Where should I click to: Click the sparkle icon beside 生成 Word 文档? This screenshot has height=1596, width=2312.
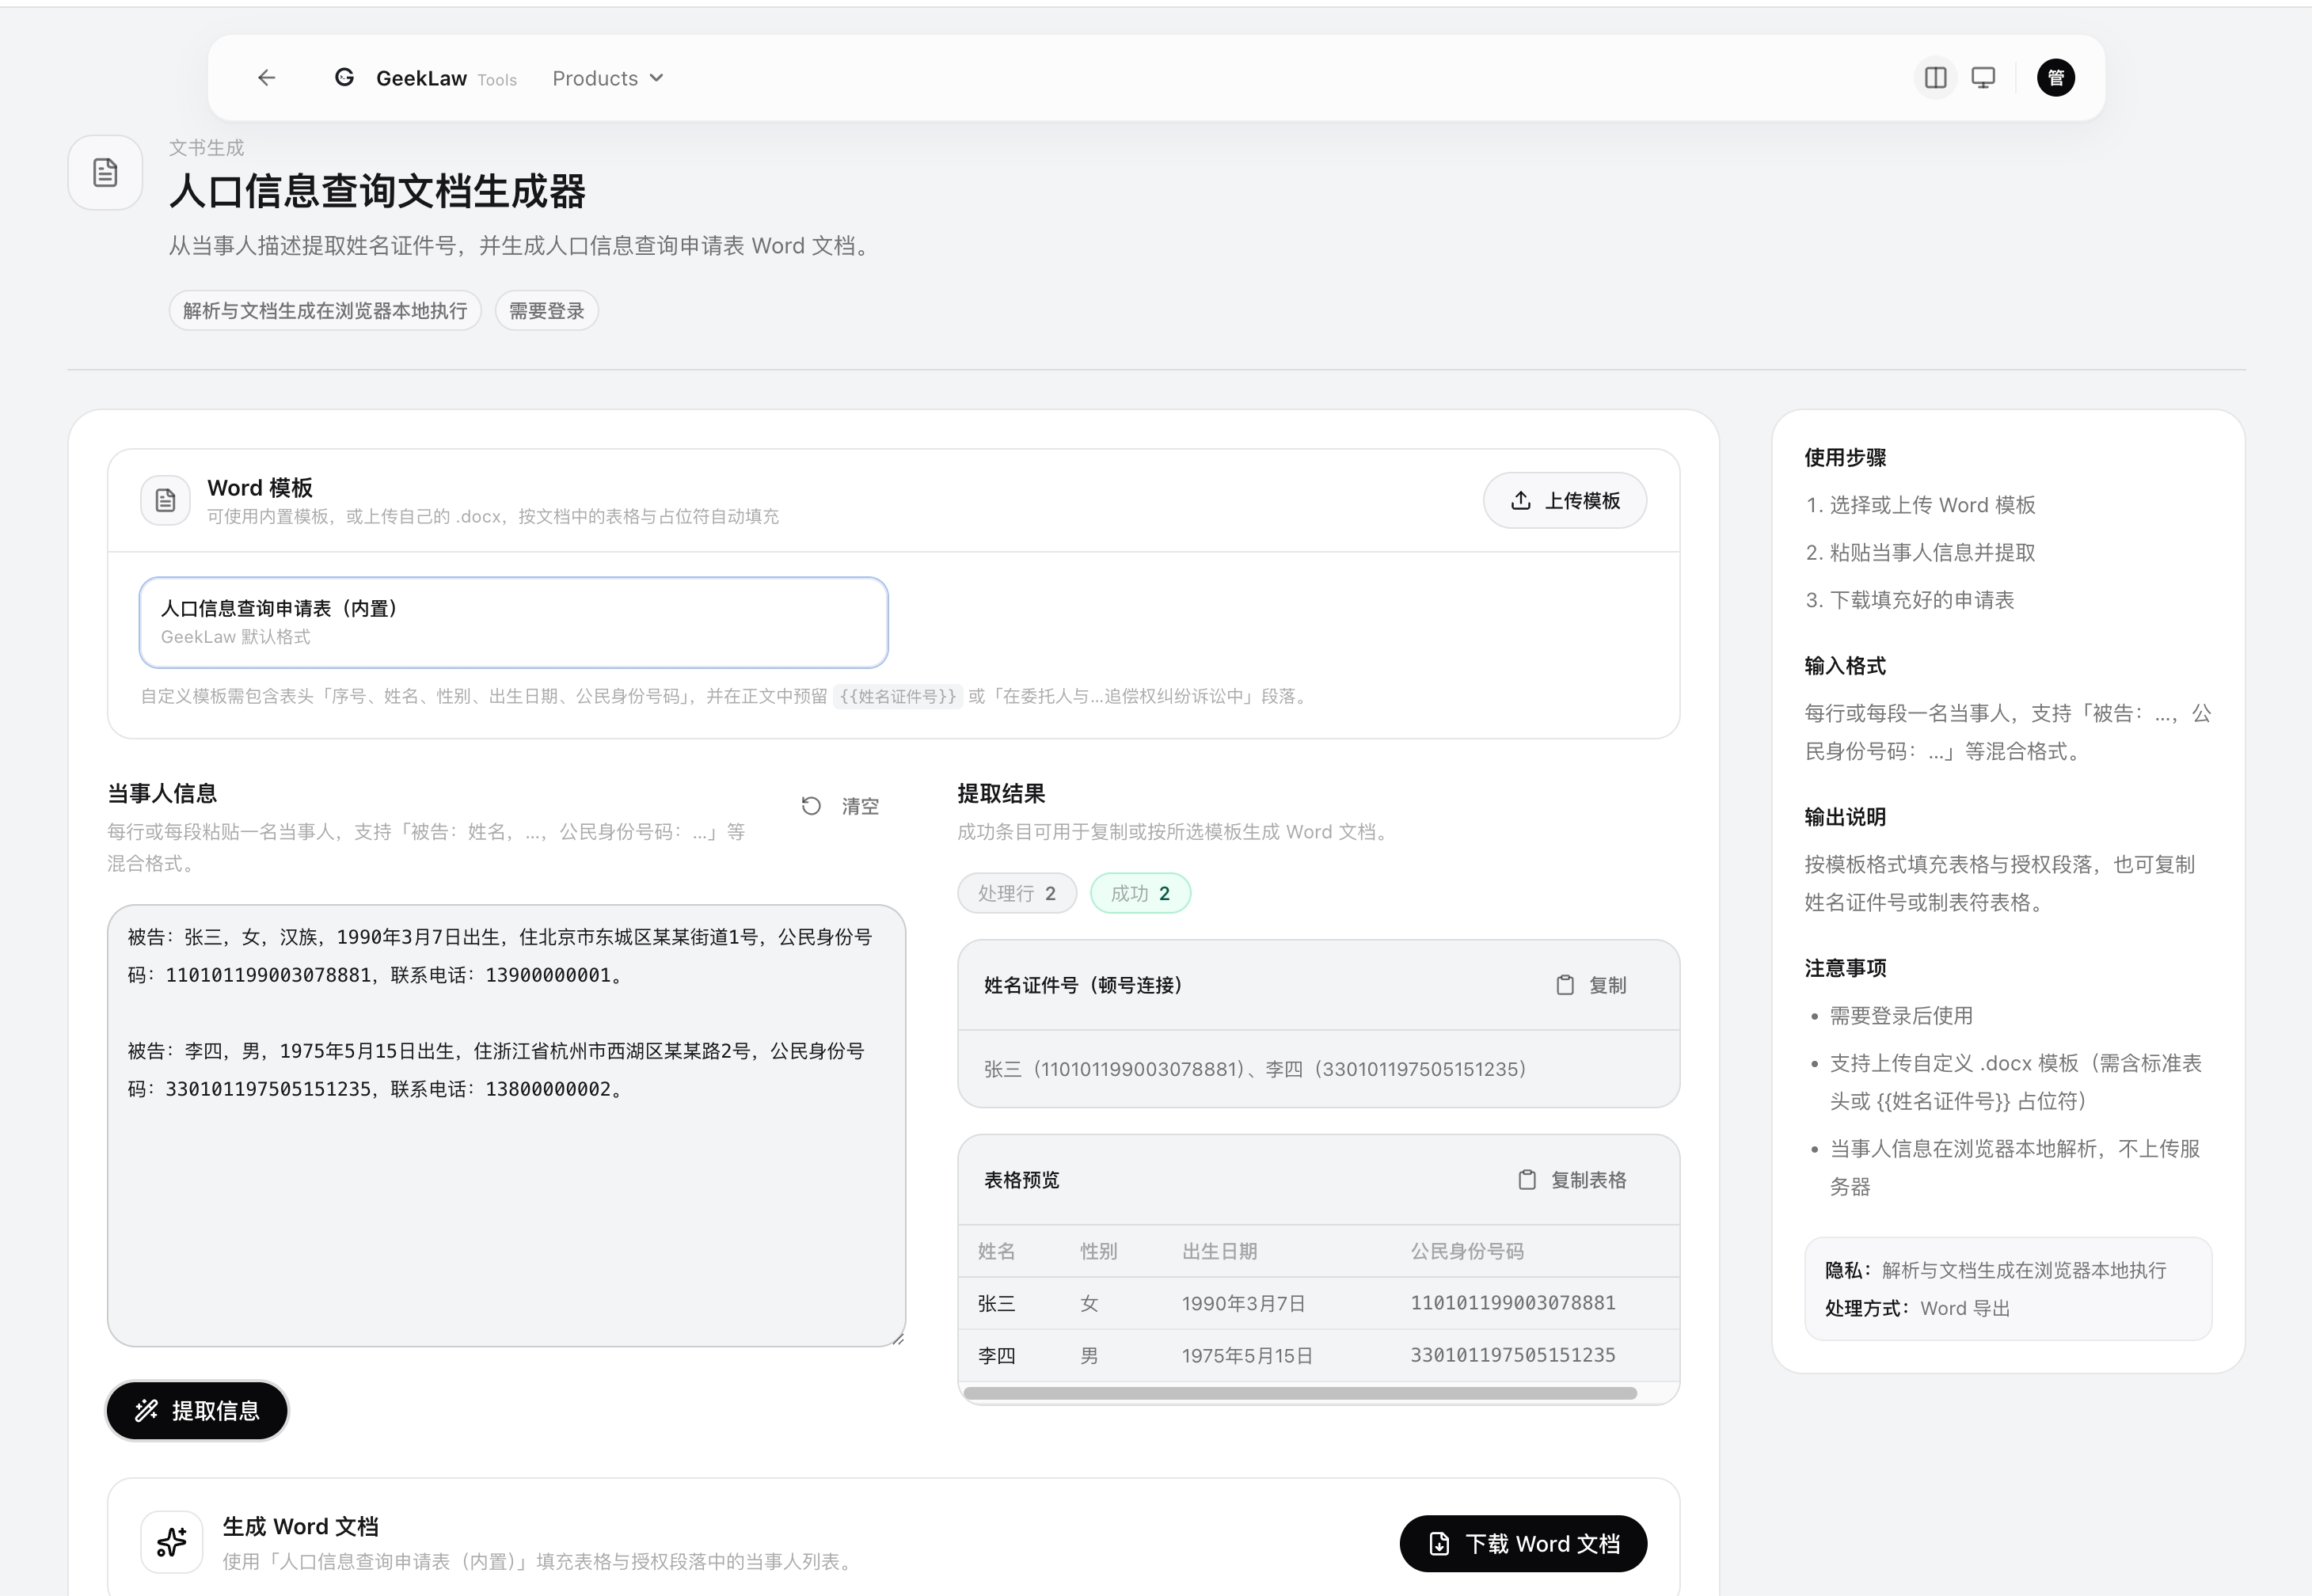pyautogui.click(x=172, y=1542)
